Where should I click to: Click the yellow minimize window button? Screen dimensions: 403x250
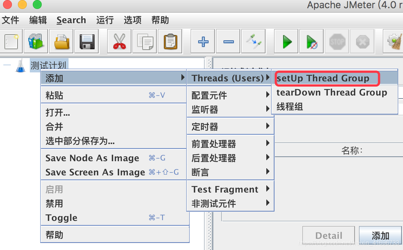(x=22, y=4)
